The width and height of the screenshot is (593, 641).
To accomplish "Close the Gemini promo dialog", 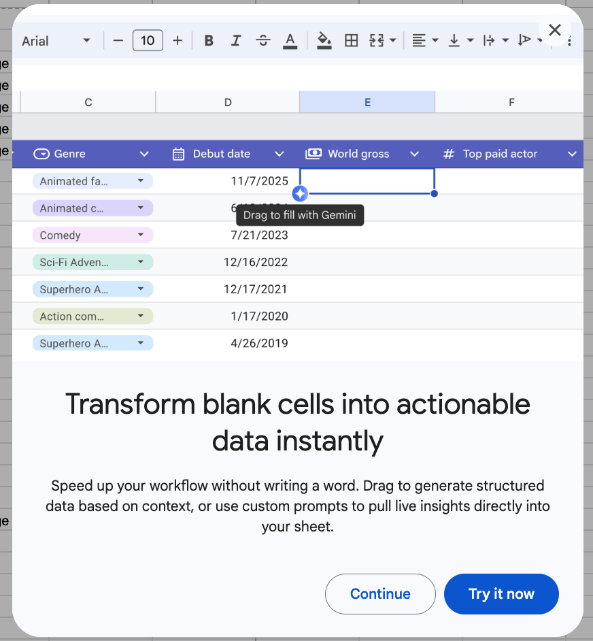I will pyautogui.click(x=555, y=30).
